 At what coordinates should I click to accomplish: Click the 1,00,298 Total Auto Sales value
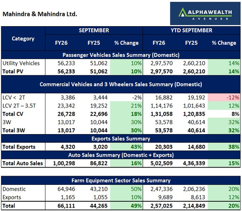click(x=64, y=164)
